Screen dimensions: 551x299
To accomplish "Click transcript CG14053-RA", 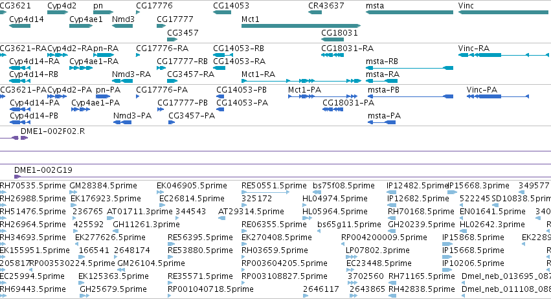I will pos(219,68).
